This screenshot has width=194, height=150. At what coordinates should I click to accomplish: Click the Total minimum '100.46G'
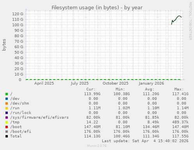click(x=121, y=136)
